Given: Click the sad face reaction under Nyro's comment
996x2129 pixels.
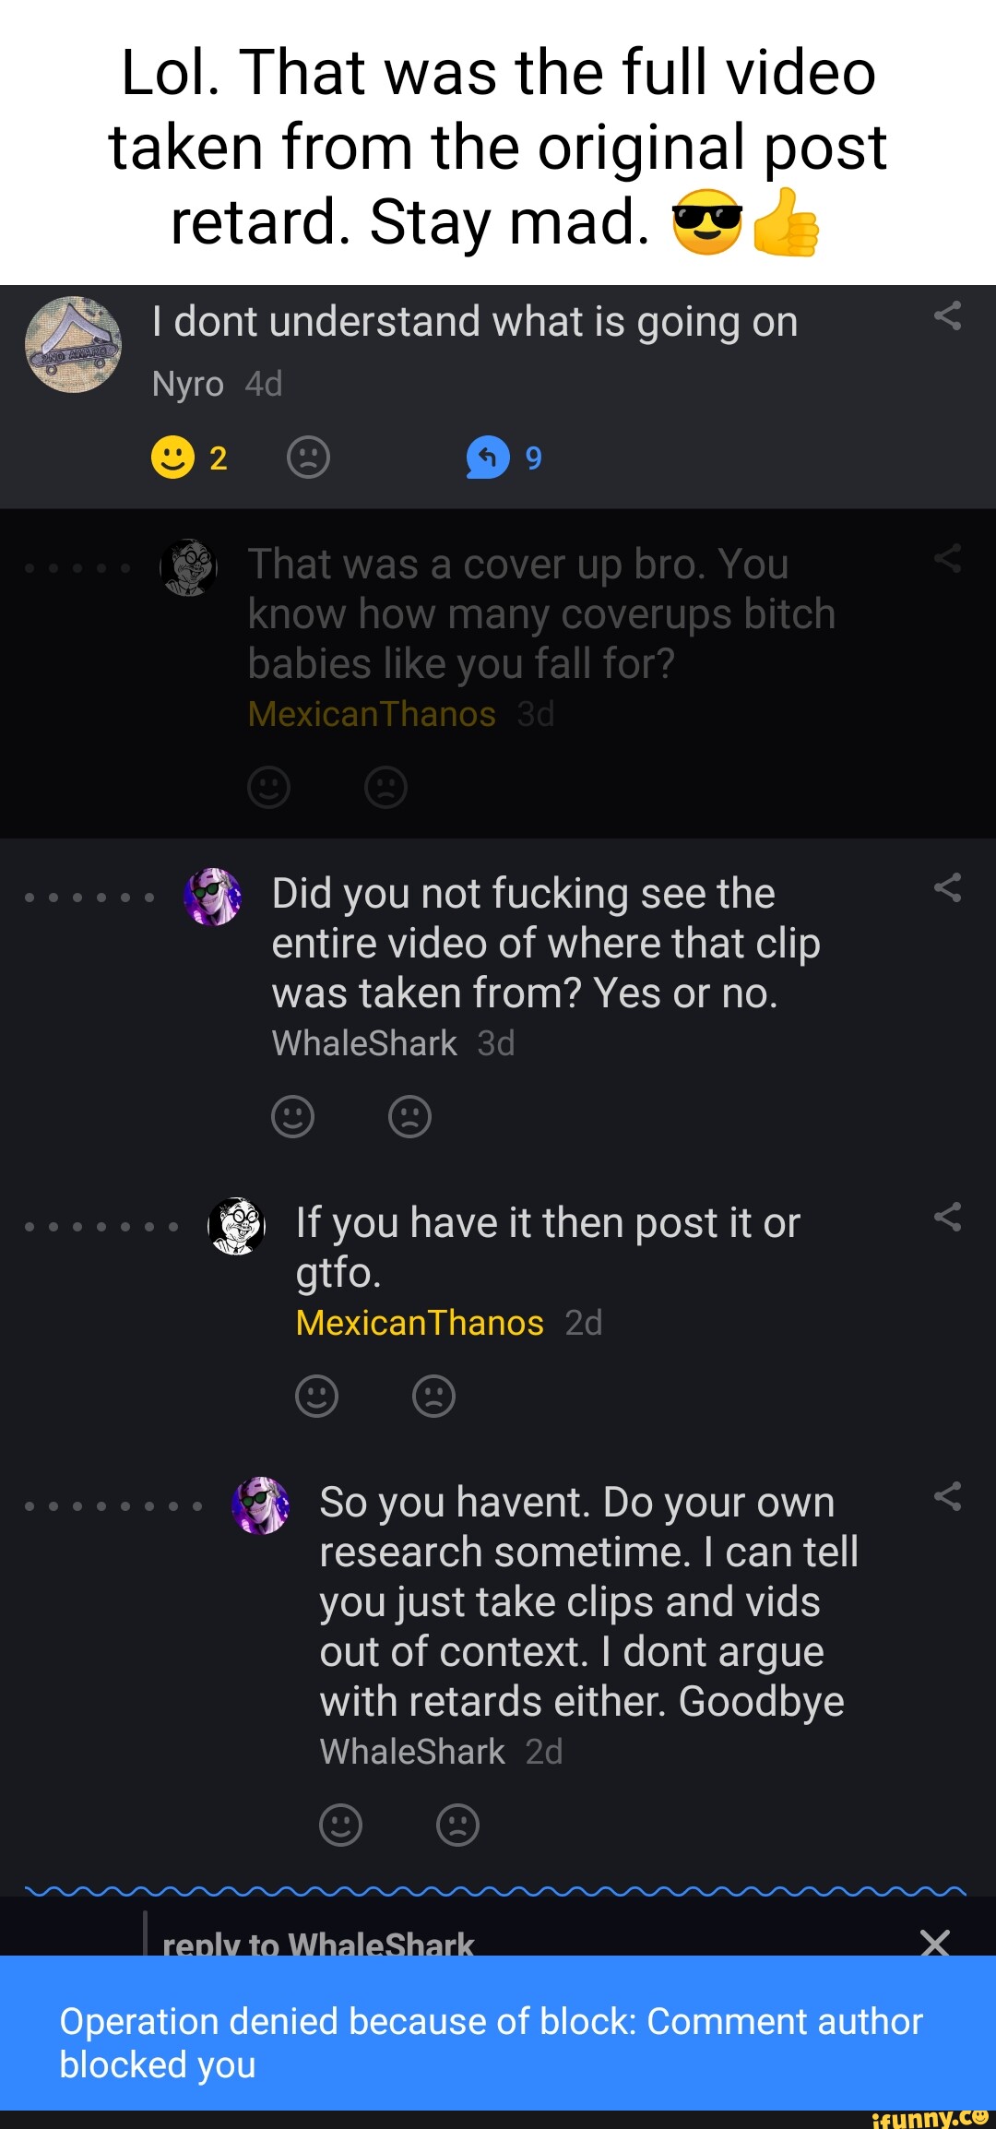Looking at the screenshot, I should (x=307, y=457).
